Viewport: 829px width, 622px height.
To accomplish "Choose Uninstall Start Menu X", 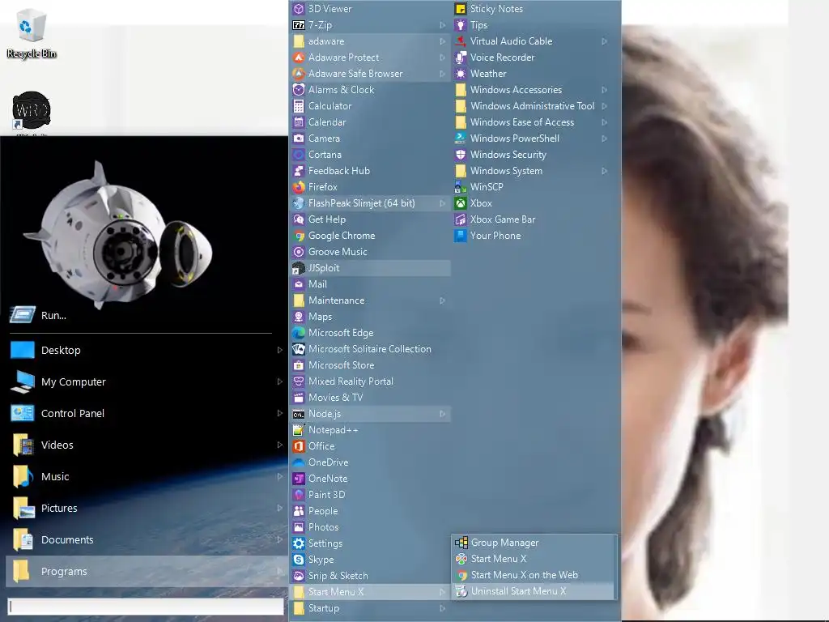I will pyautogui.click(x=534, y=591).
